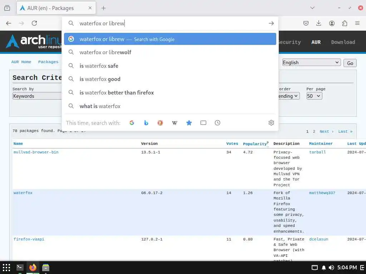Search bookmarks using the star icon
Image resolution: width=366 pixels, height=274 pixels.
[189, 123]
